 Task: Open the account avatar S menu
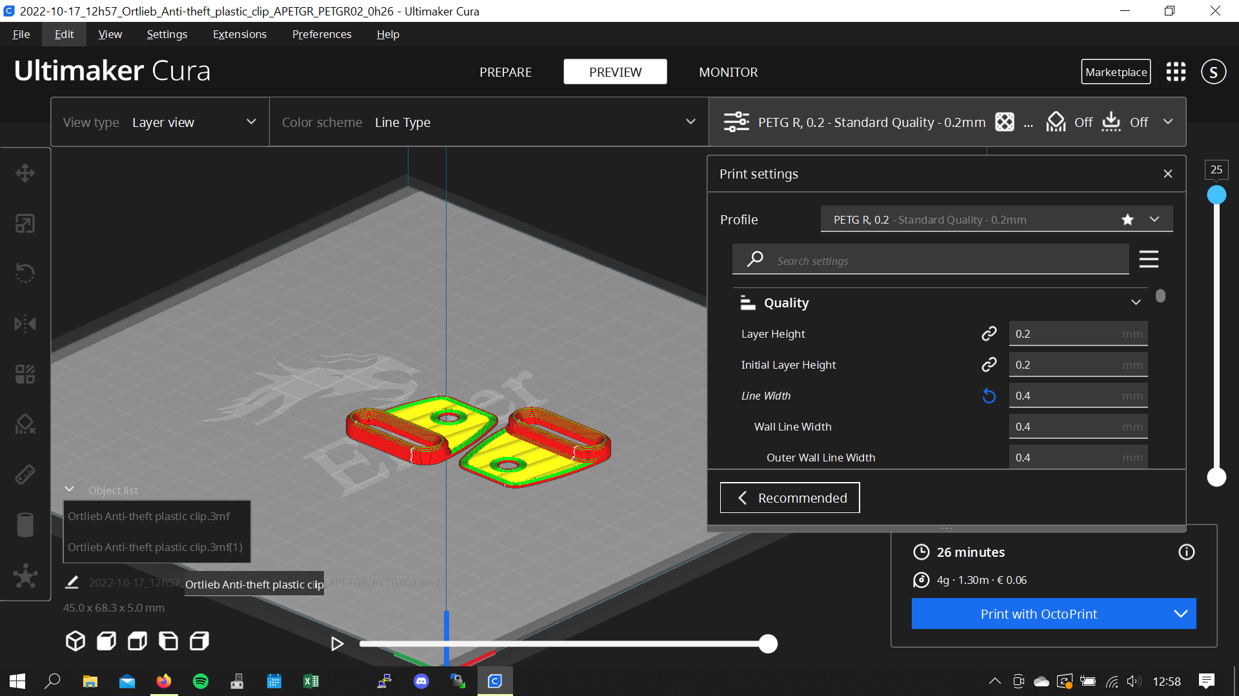tap(1213, 72)
